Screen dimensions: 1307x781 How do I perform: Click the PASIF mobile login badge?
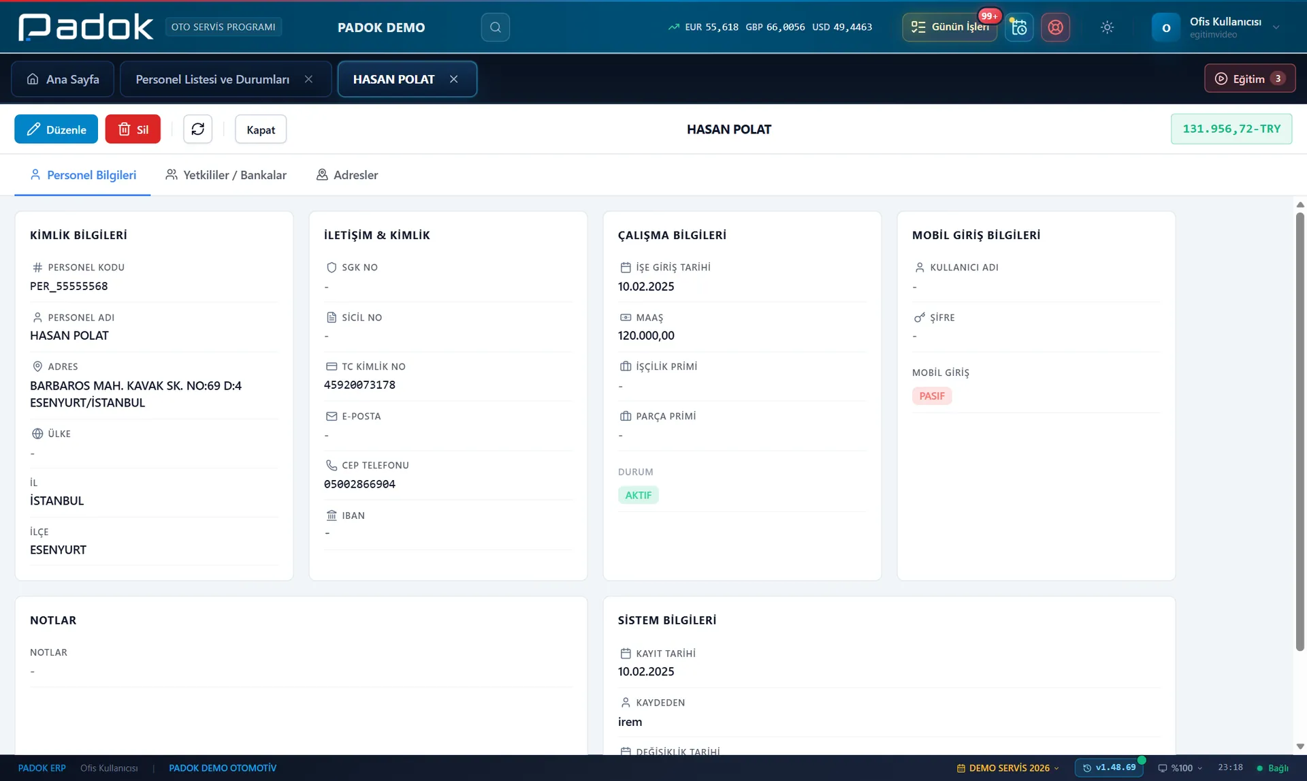931,396
